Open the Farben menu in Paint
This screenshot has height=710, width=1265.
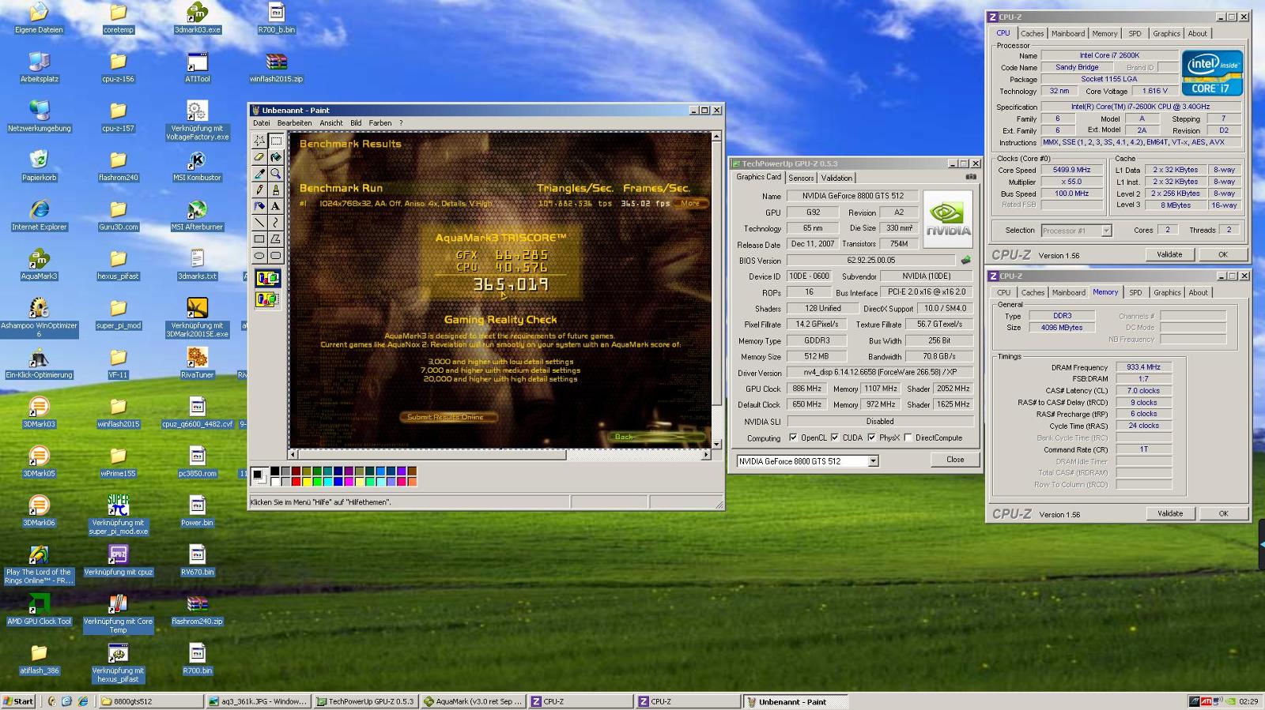pos(379,123)
